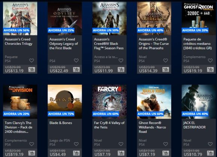Open Far Cry 4 Valley of the Yetis title
This screenshot has height=157, width=217.
click(109, 125)
